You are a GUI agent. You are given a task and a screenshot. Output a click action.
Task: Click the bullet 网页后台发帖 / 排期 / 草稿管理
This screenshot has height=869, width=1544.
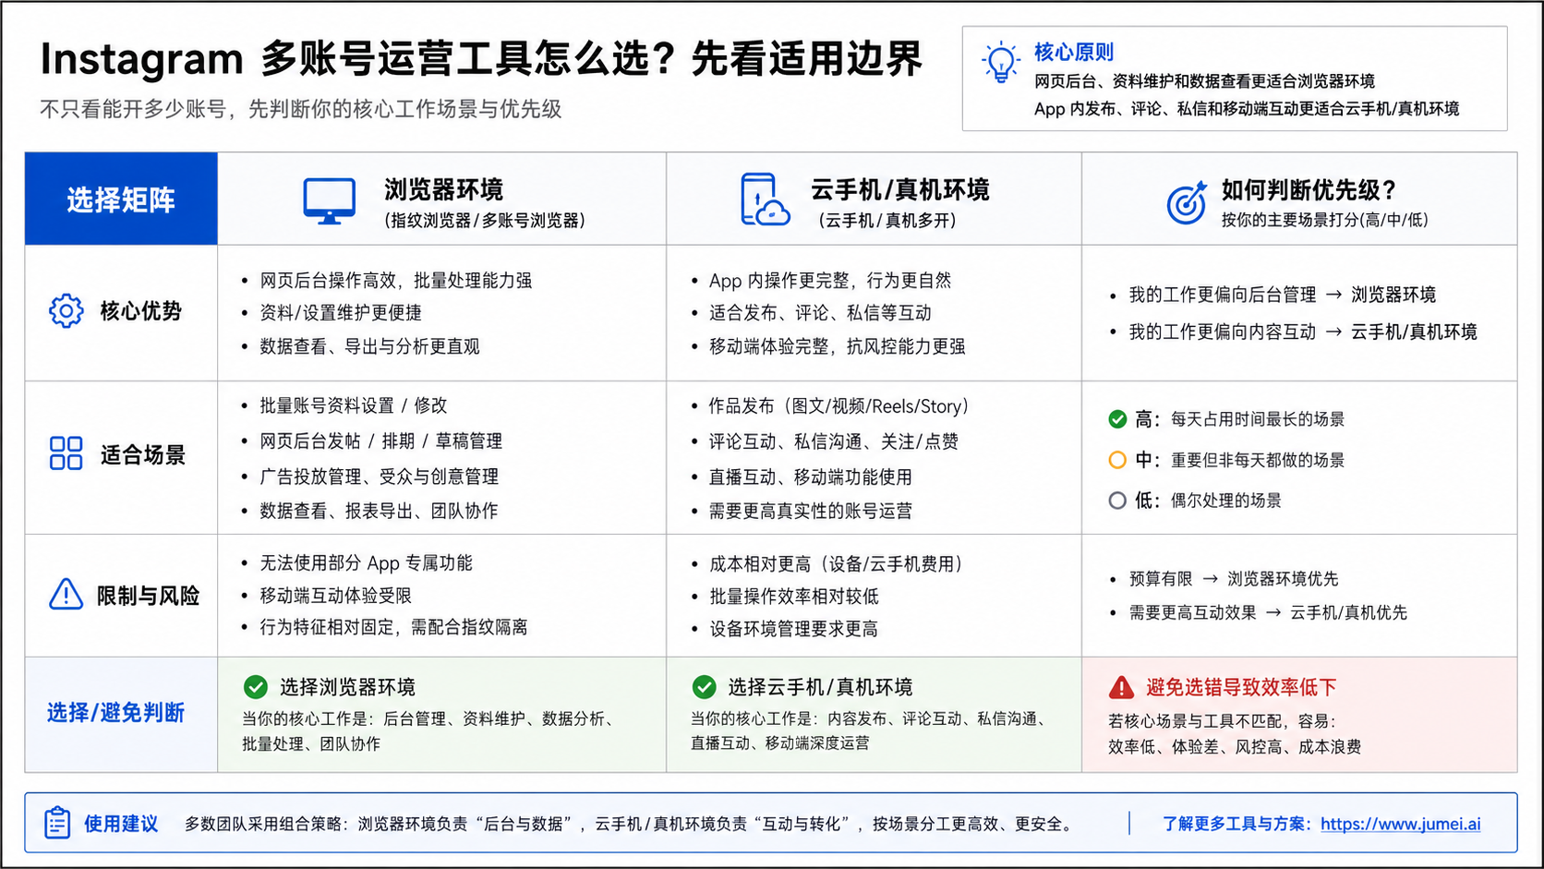click(380, 441)
